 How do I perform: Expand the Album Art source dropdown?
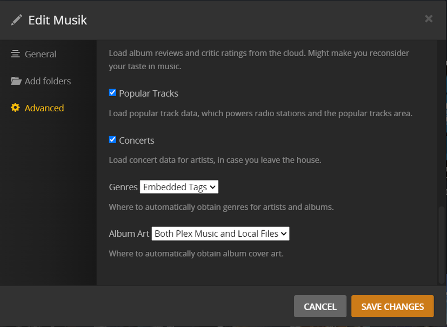tap(221, 233)
